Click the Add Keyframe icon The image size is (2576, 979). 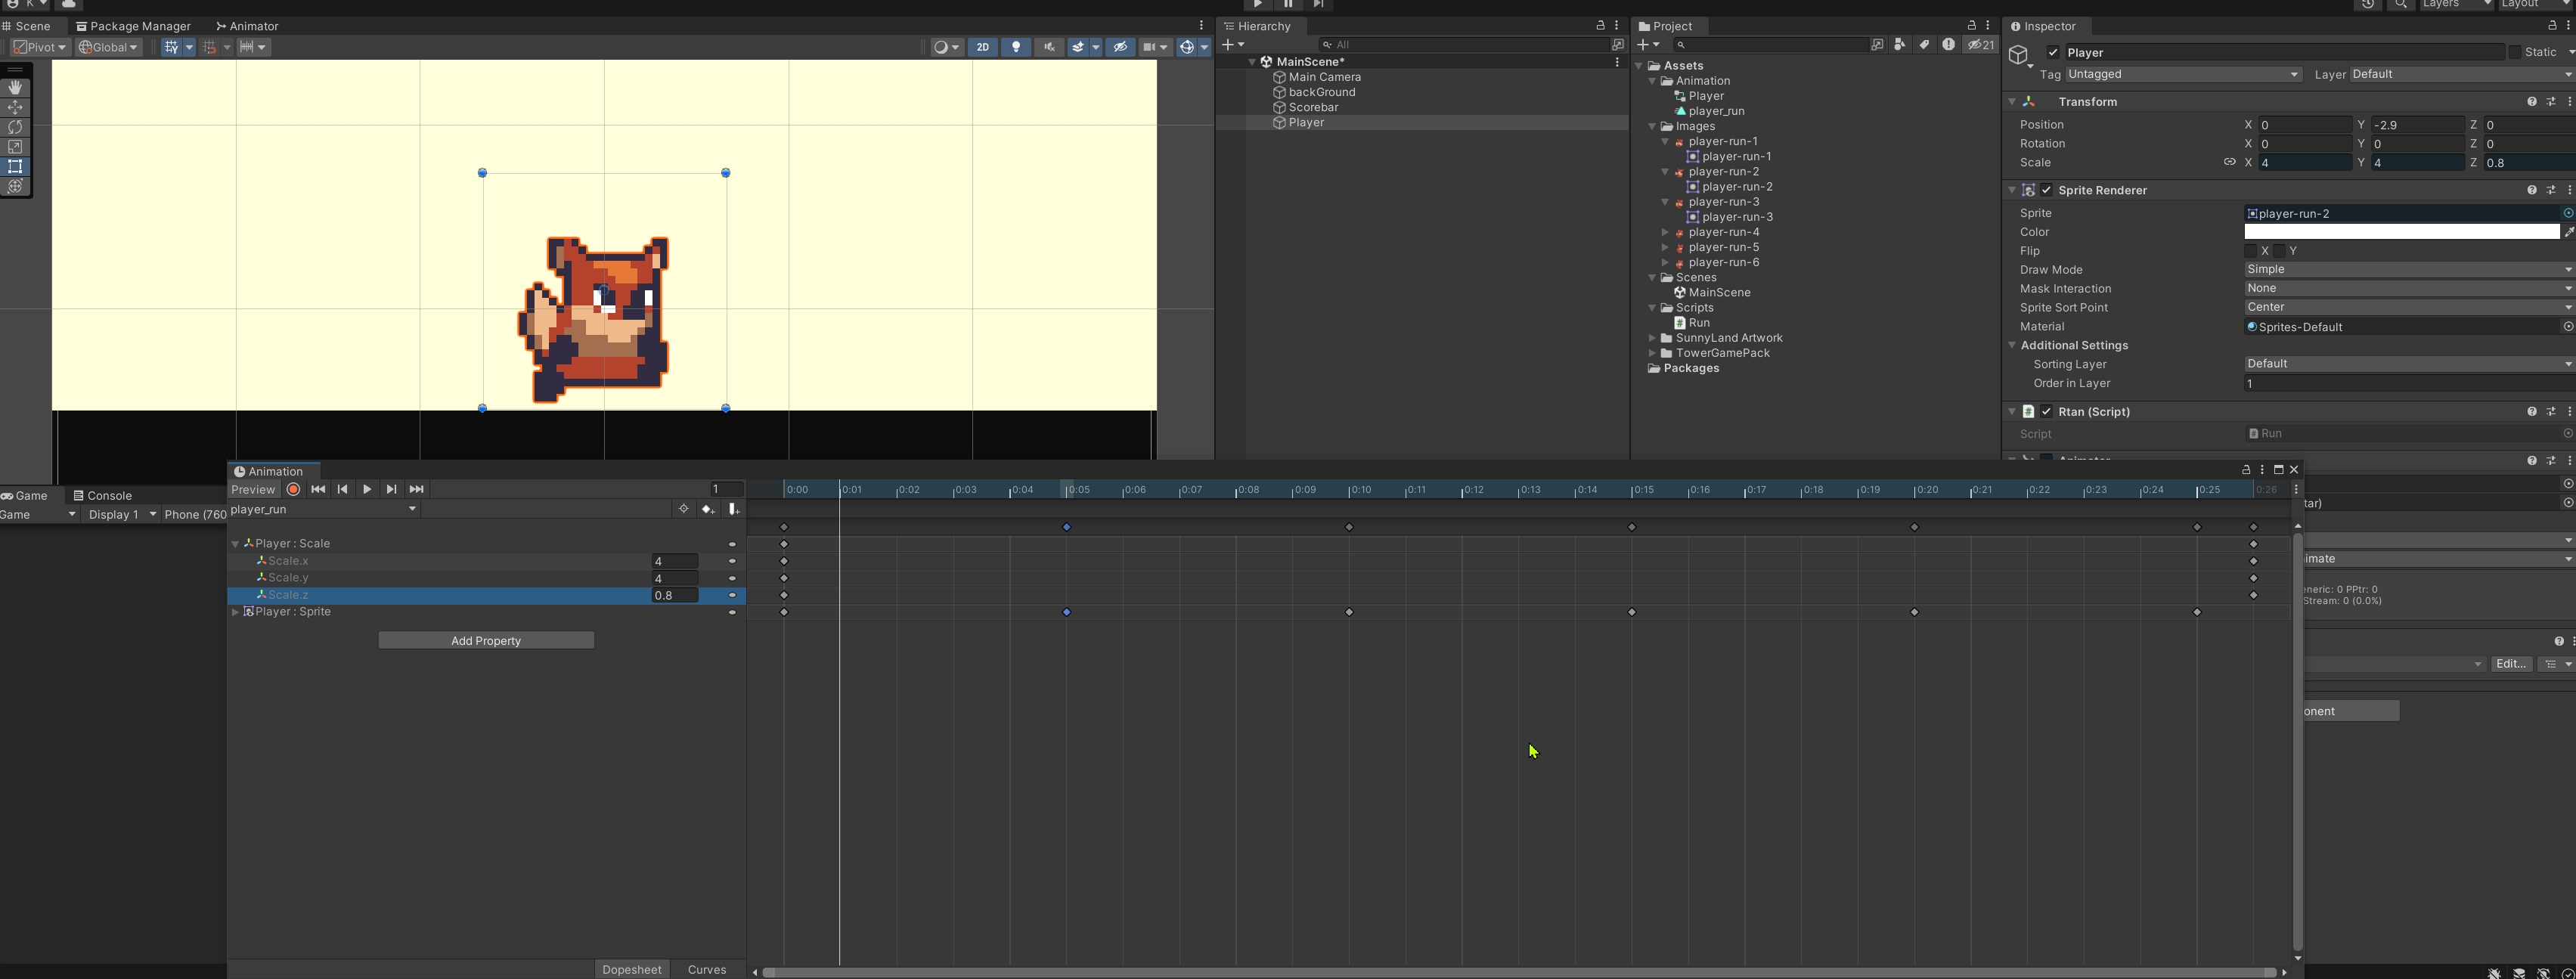click(708, 509)
